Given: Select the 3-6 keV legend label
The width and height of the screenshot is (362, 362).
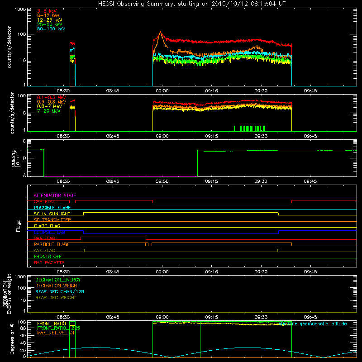Looking at the screenshot, I should 47,11.
